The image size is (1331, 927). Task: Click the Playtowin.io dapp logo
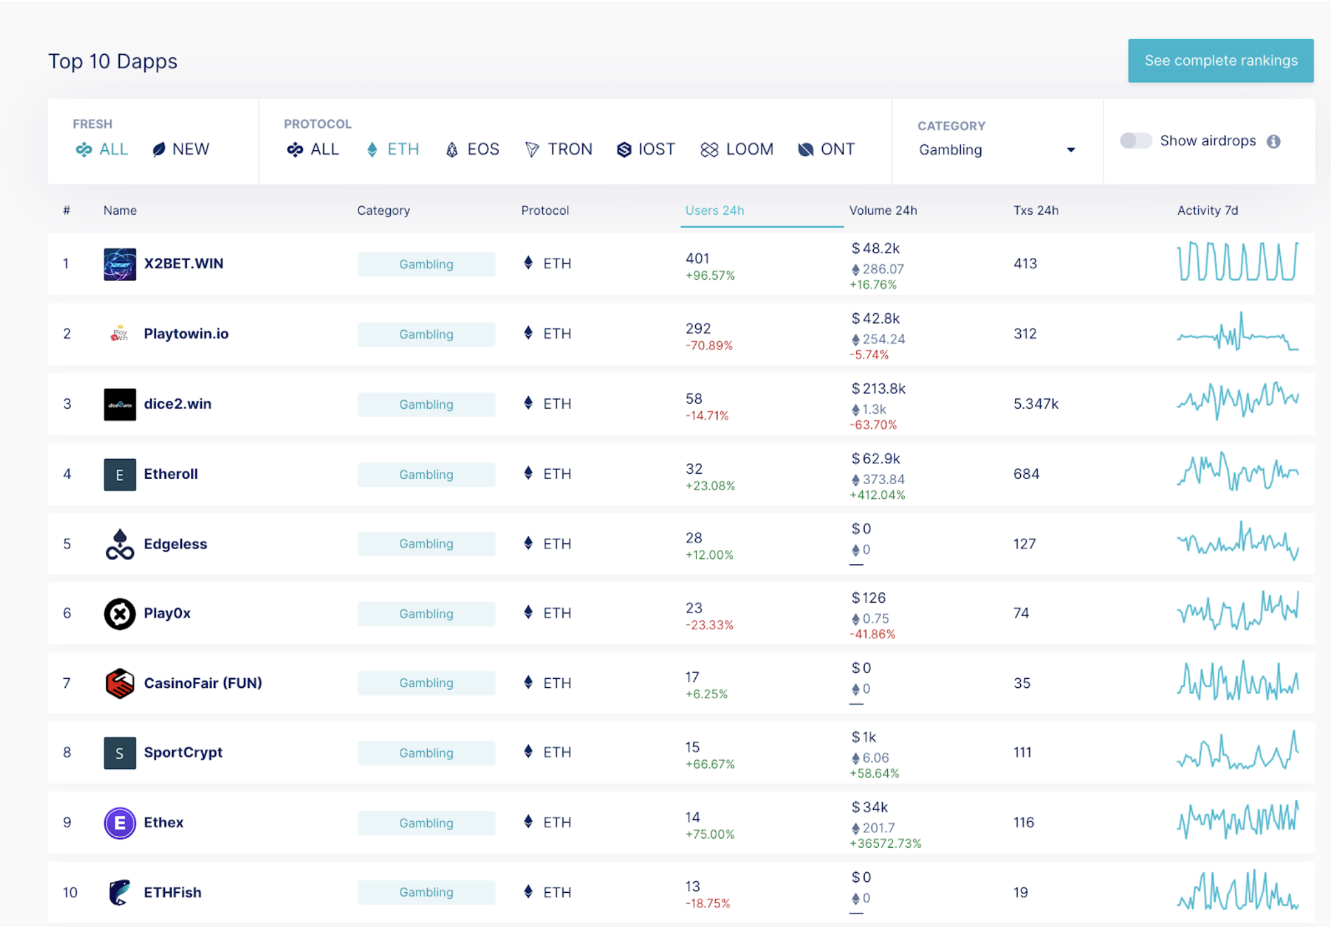[120, 334]
